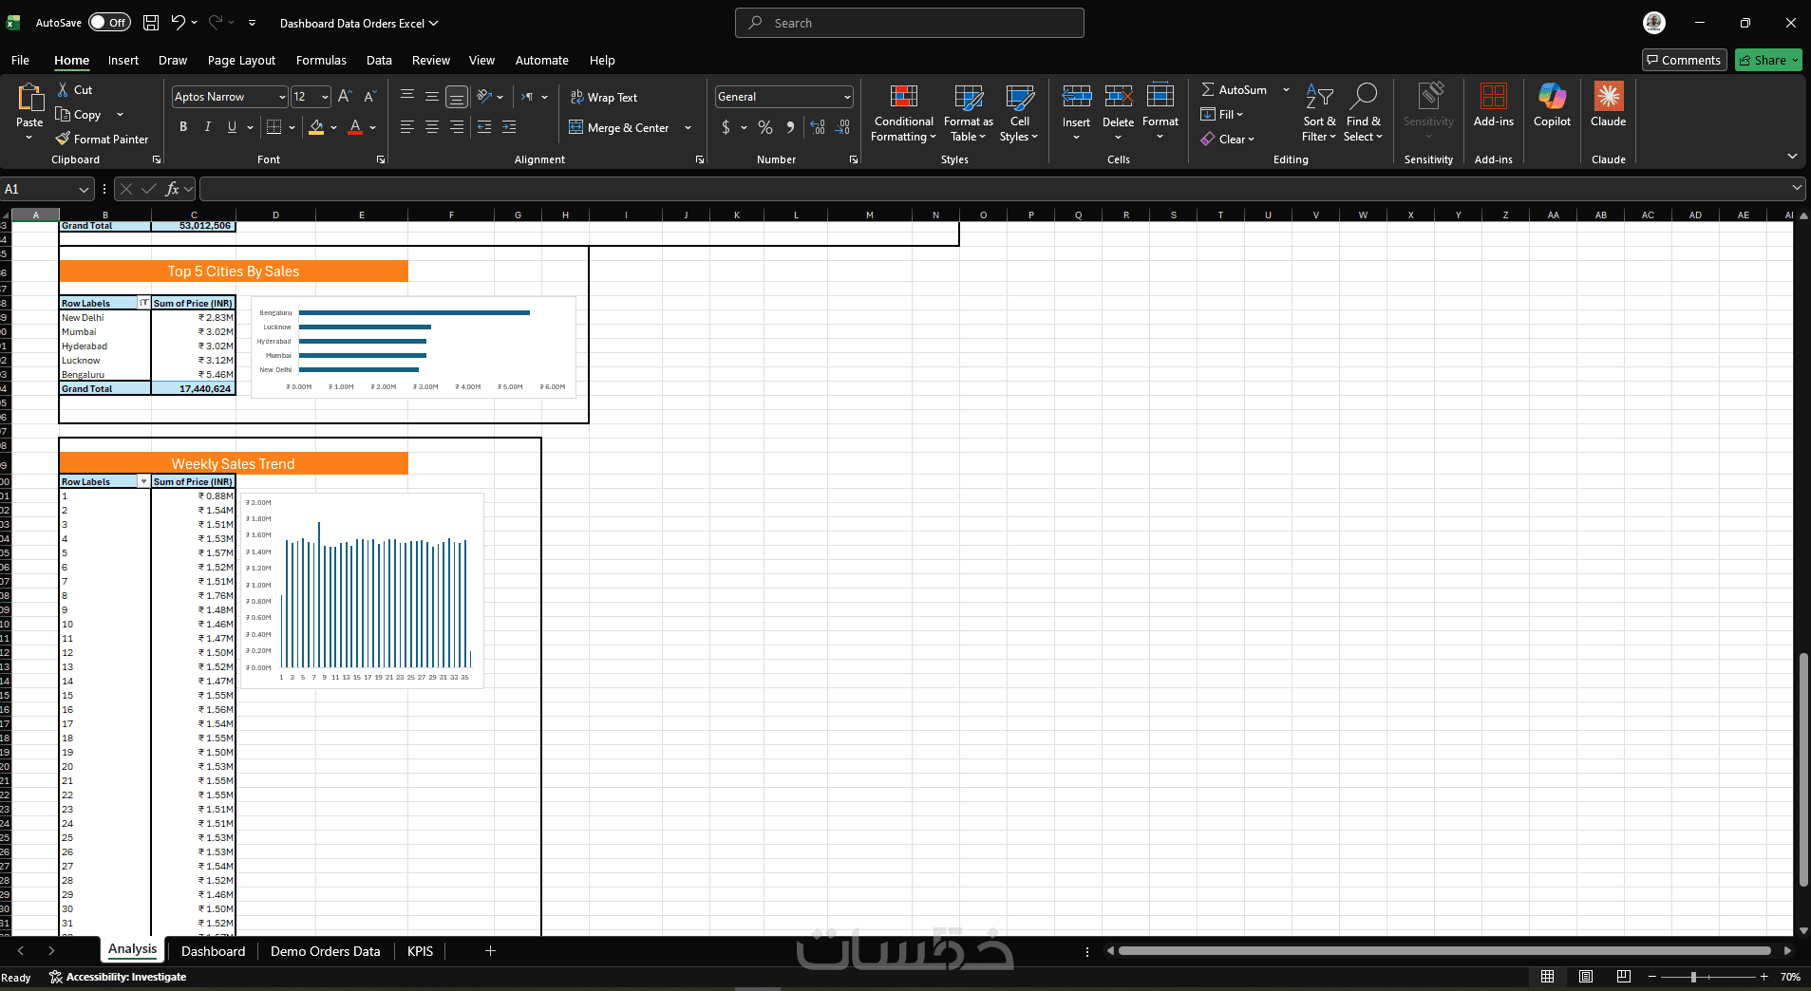
Task: Switch to Page Layout view in status bar
Action: click(x=1586, y=977)
